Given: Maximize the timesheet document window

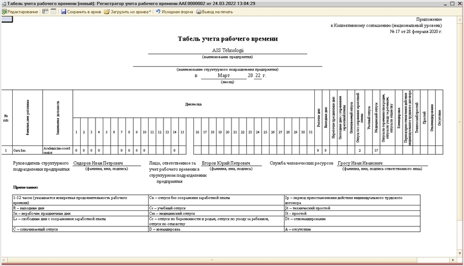Looking at the screenshot, I should click(452, 3).
